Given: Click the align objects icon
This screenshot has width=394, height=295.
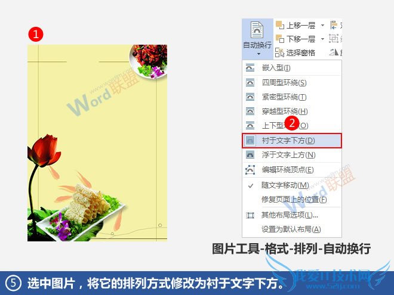Looking at the screenshot, I should click(334, 25).
